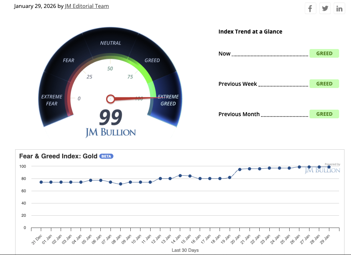The width and height of the screenshot is (351, 255).
Task: Click the GREED badge beside Previous Month
Action: click(x=324, y=114)
